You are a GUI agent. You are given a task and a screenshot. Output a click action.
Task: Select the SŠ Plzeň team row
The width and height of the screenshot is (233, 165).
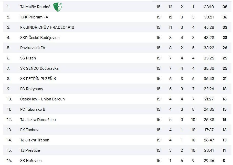[117, 58]
